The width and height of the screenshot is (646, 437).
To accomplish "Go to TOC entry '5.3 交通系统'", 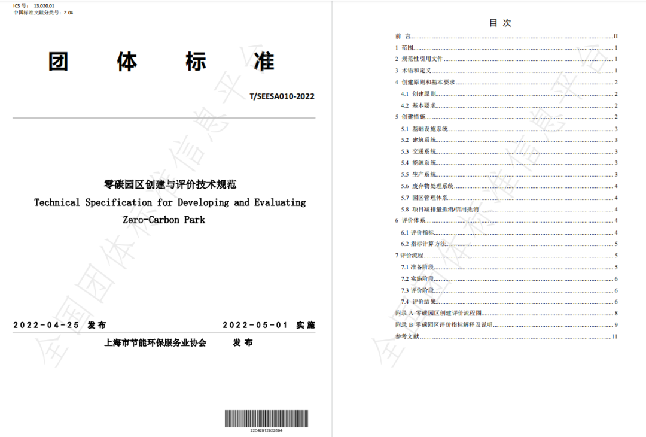I will (x=509, y=151).
